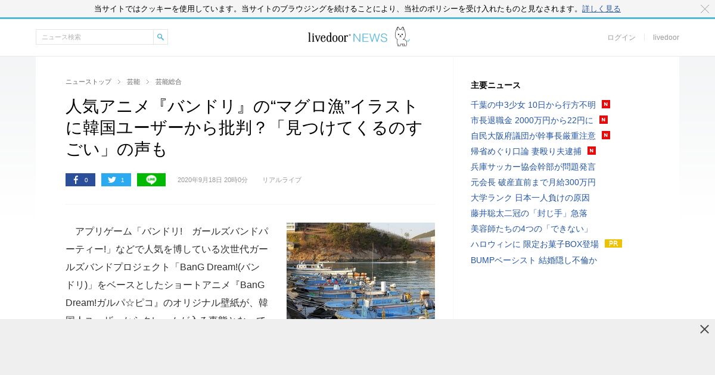The image size is (715, 375).
Task: Open headline 美容師たちの4つの「できない」
Action: pyautogui.click(x=531, y=229)
